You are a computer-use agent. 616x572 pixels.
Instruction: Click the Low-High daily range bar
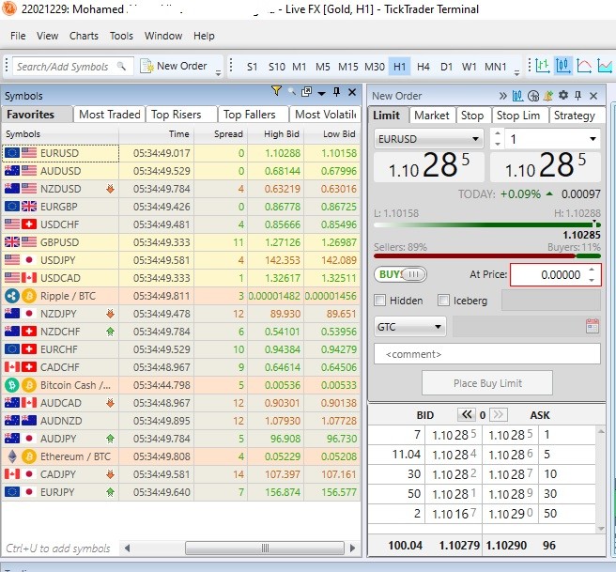click(x=487, y=224)
